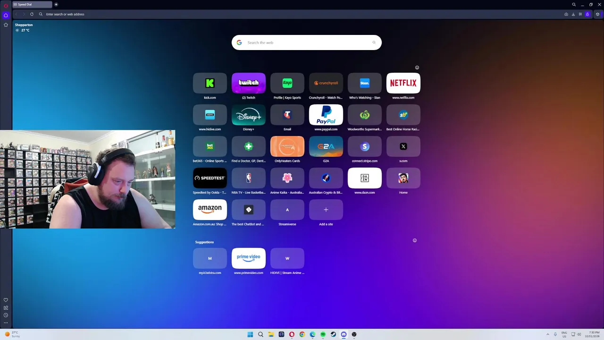
Task: Click the smiley icon beside Suggestions
Action: click(415, 240)
